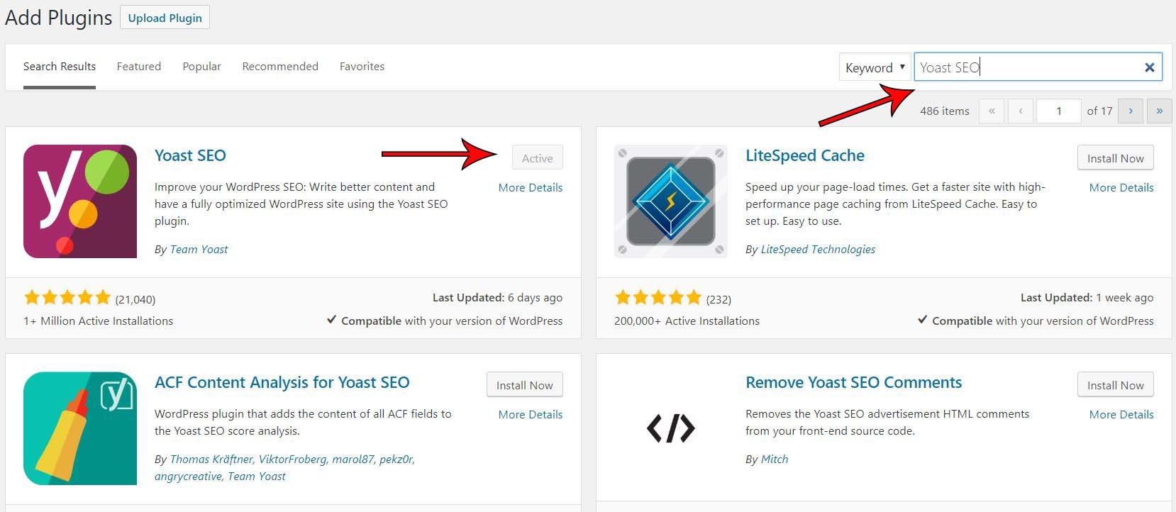Open the Thomas Kräftner author link
The image size is (1176, 512).
[211, 459]
